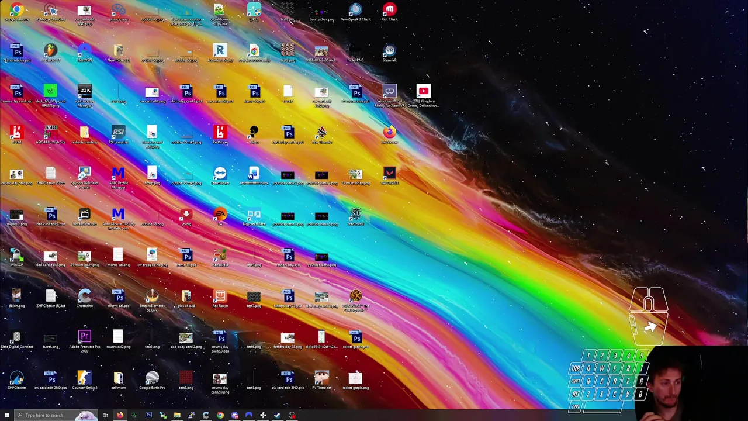The image size is (748, 421).
Task: Click the taskbar search box
Action: 56,415
